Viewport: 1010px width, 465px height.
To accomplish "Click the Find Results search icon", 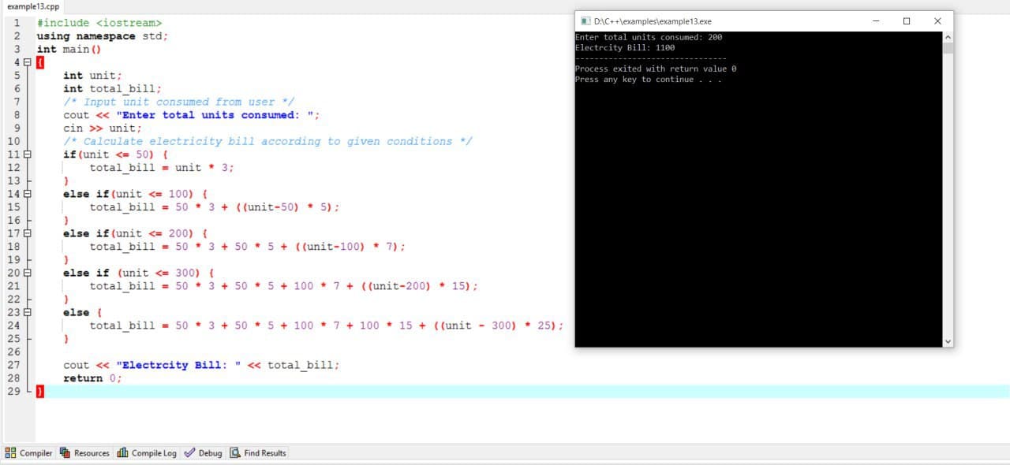I will [x=235, y=453].
